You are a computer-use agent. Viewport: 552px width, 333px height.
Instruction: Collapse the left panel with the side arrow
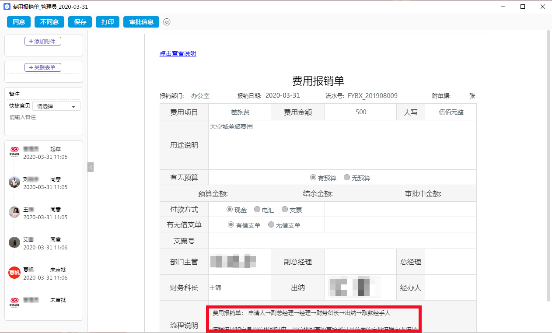tap(91, 167)
